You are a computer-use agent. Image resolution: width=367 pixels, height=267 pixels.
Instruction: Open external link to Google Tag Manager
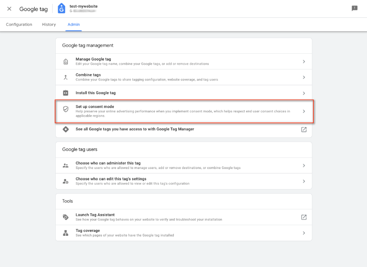[x=304, y=129]
